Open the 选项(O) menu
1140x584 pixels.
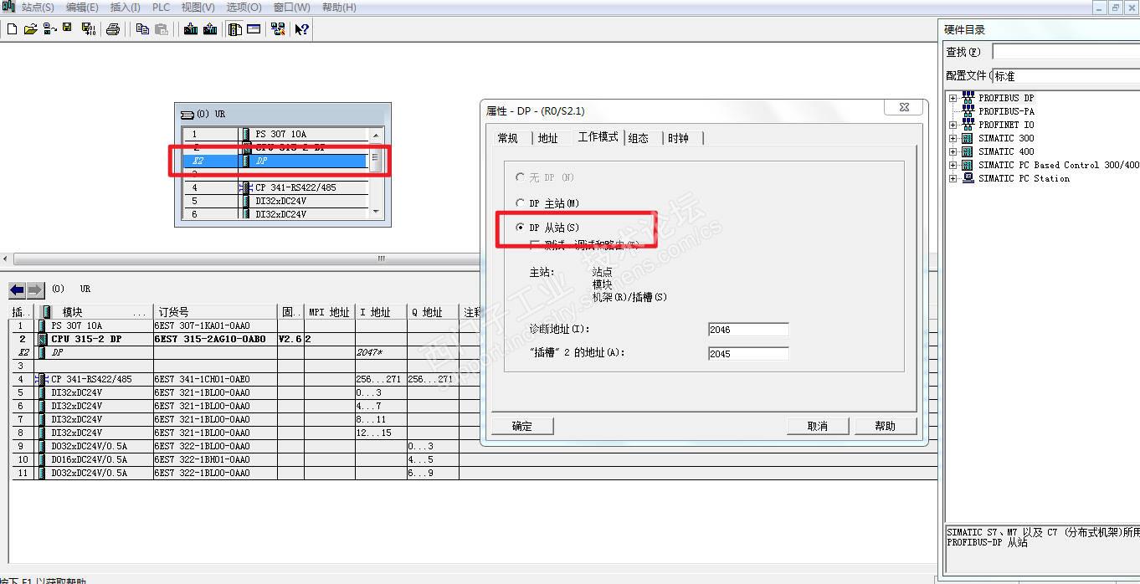[x=244, y=7]
